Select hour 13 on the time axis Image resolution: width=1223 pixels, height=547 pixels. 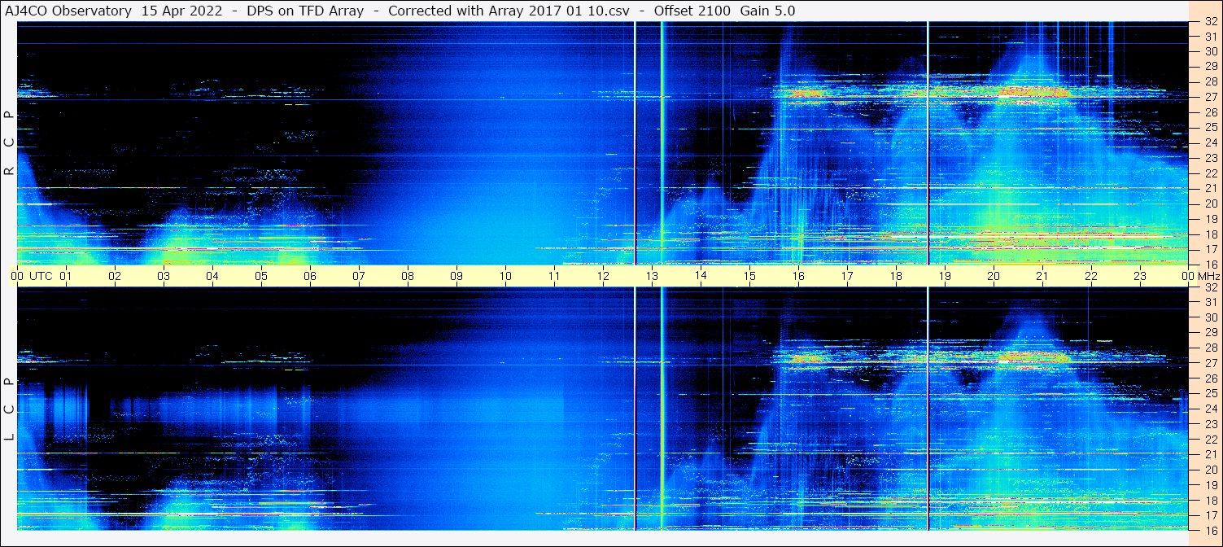(x=652, y=276)
